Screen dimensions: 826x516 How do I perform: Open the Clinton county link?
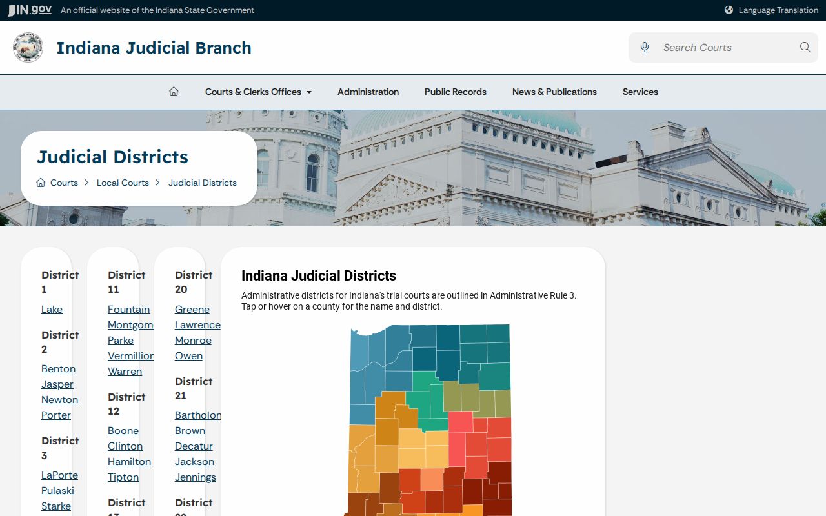(125, 446)
